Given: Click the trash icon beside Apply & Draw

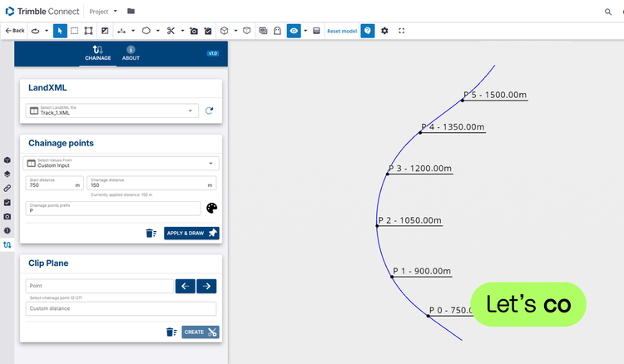Looking at the screenshot, I should (x=151, y=233).
